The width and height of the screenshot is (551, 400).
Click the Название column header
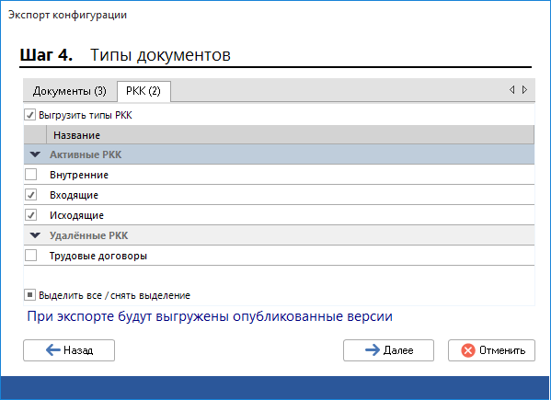[x=290, y=135]
